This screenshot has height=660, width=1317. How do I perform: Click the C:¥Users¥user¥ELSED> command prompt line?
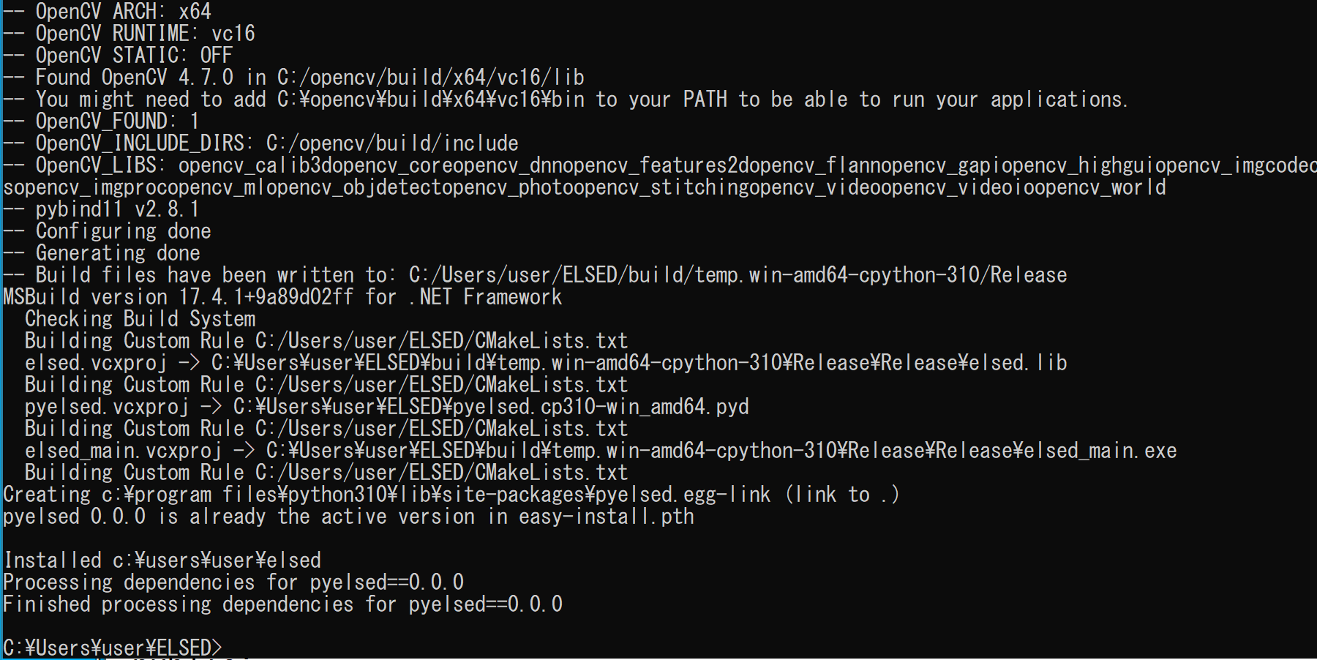112,648
